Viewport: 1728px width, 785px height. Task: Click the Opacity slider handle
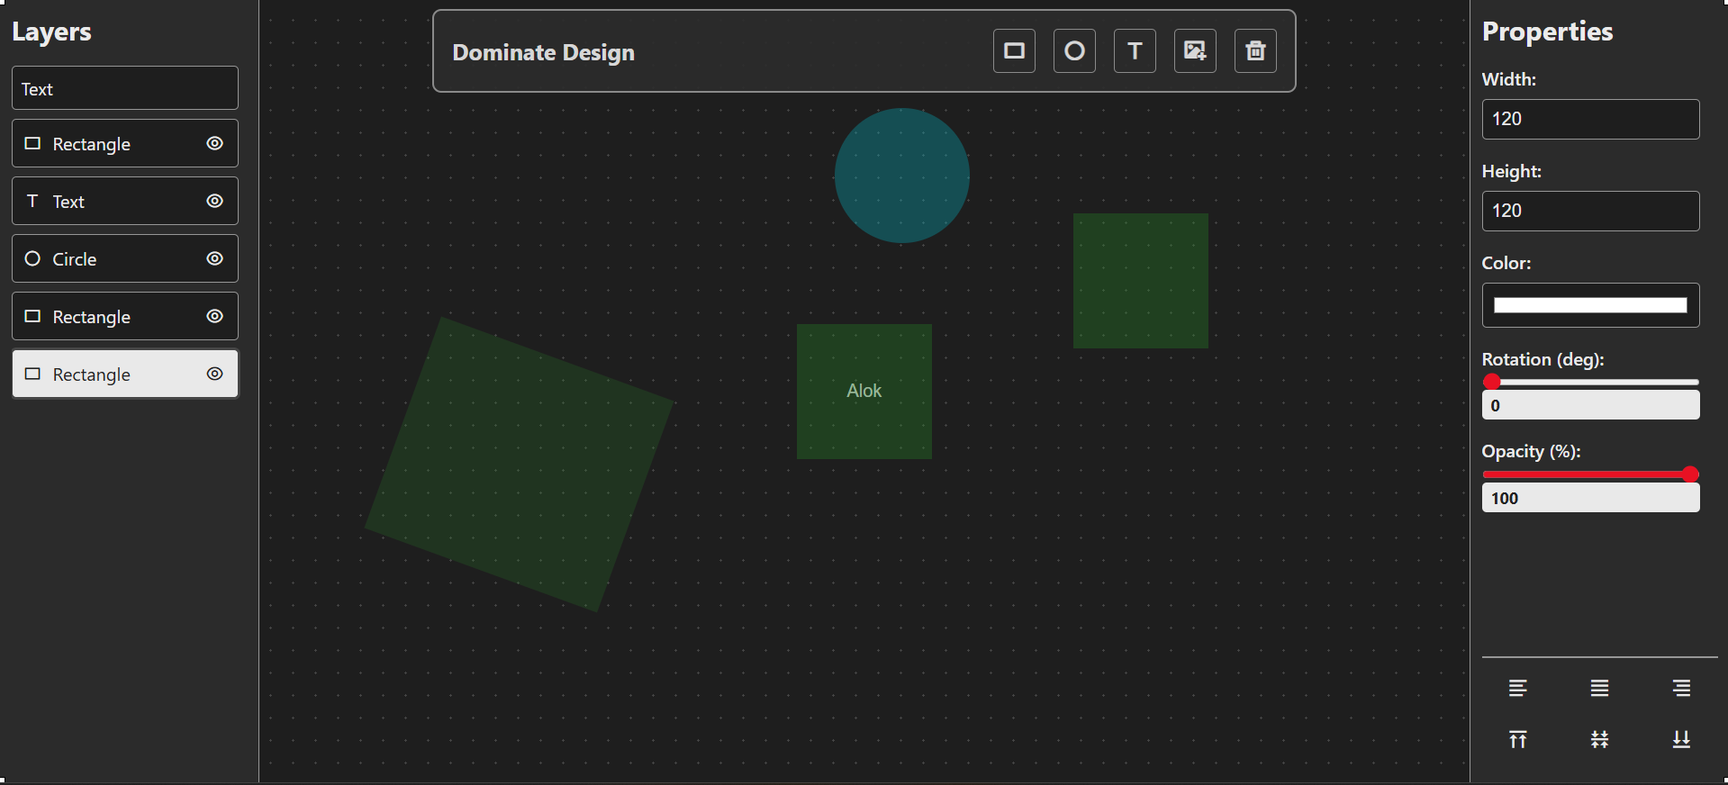[1690, 474]
